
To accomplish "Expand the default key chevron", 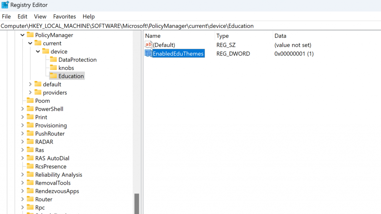I will pos(30,84).
